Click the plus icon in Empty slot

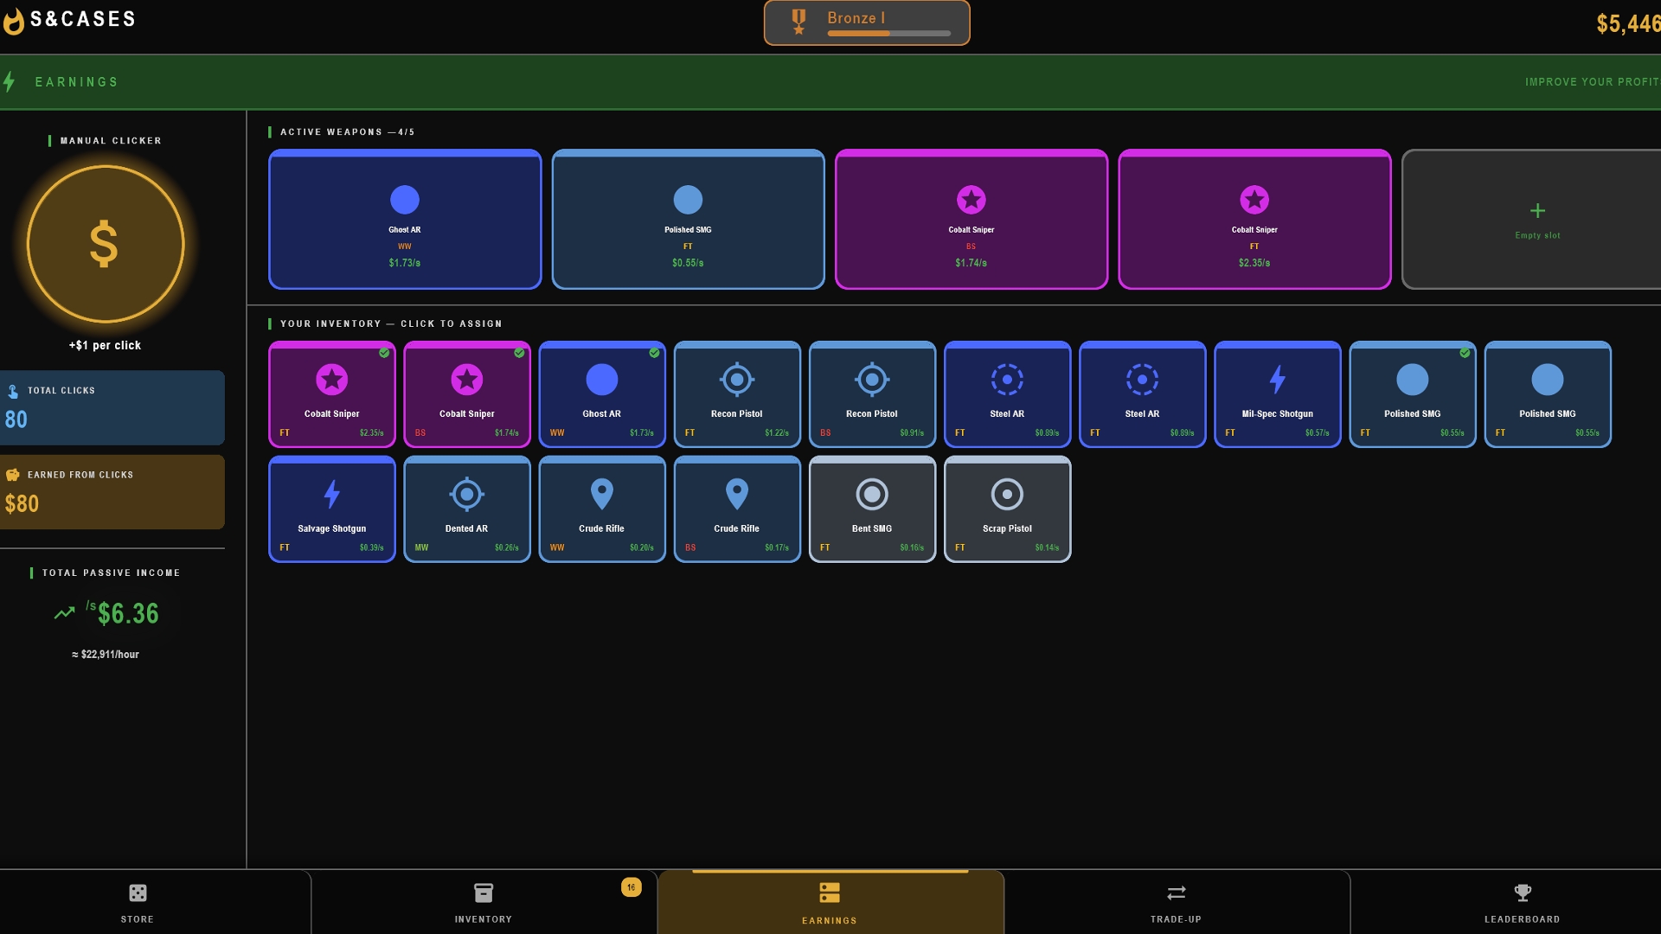coord(1537,211)
